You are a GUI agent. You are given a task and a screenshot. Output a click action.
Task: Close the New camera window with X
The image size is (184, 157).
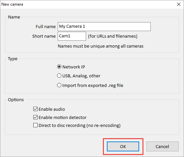179,4
